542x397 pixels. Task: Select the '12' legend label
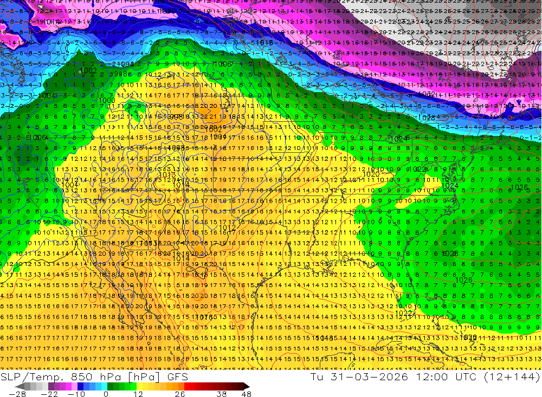click(138, 394)
